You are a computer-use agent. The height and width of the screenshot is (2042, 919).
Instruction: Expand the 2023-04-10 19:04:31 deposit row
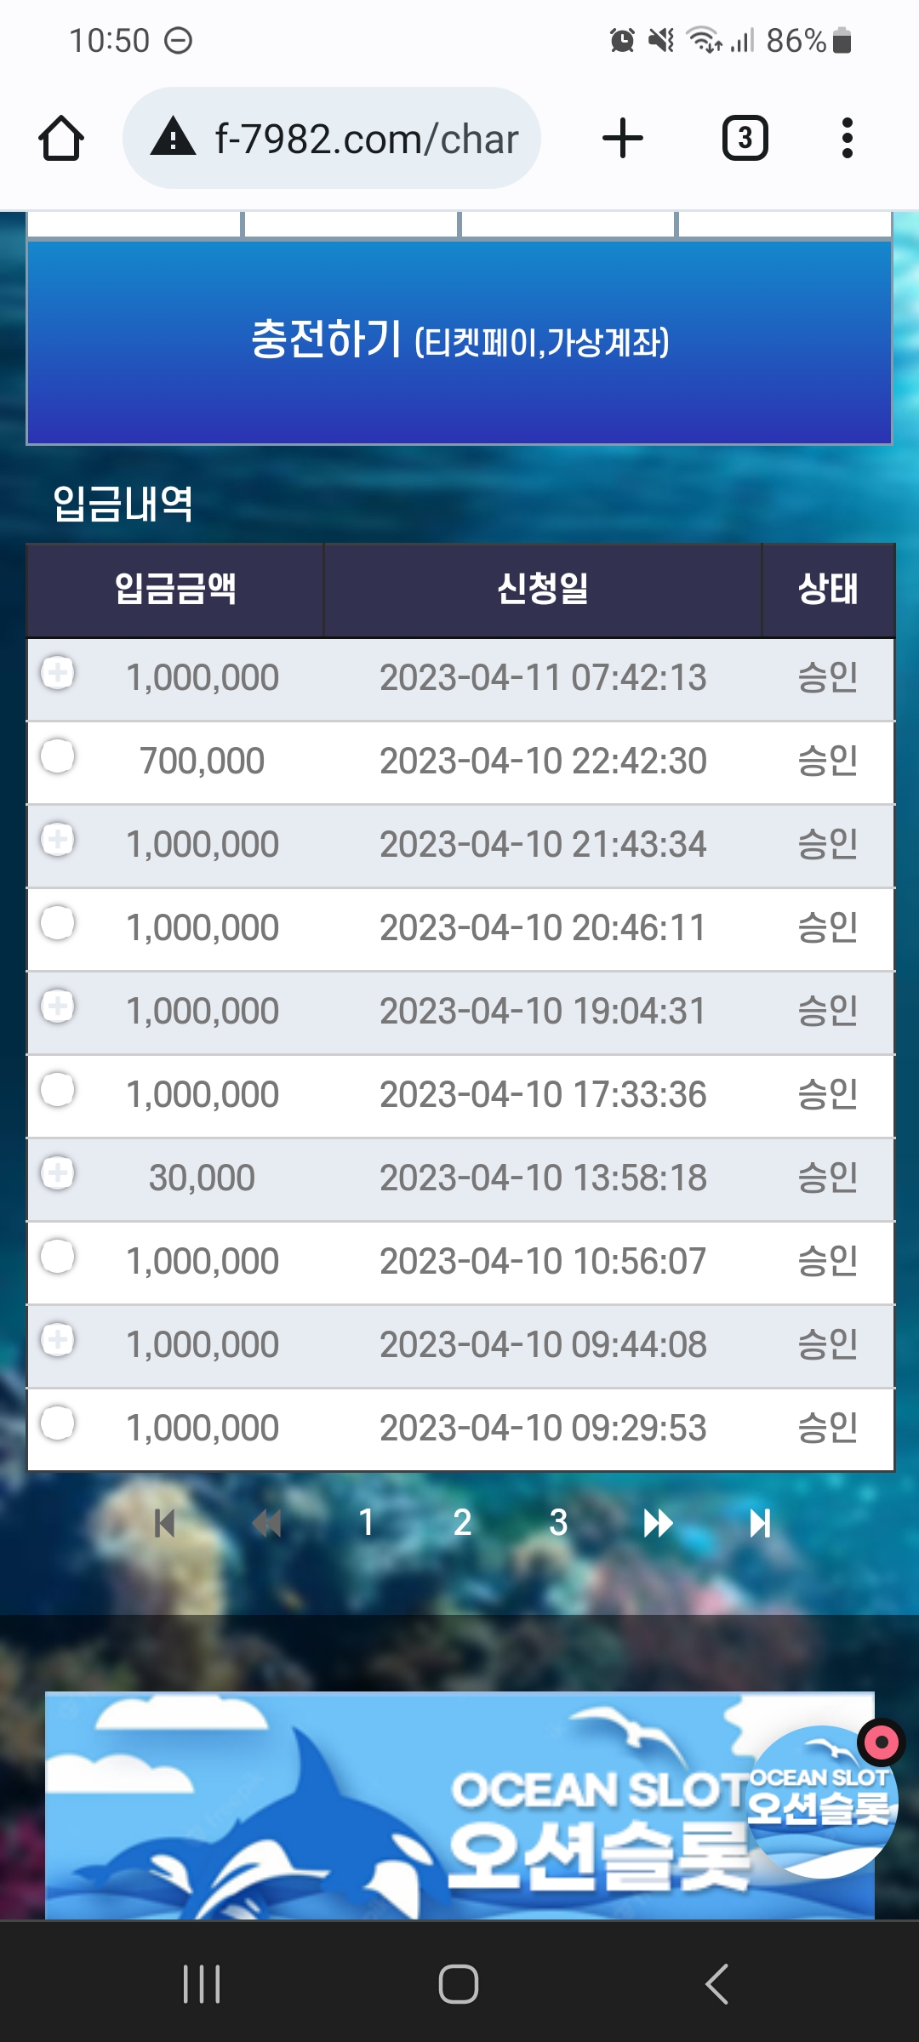pos(58,1007)
